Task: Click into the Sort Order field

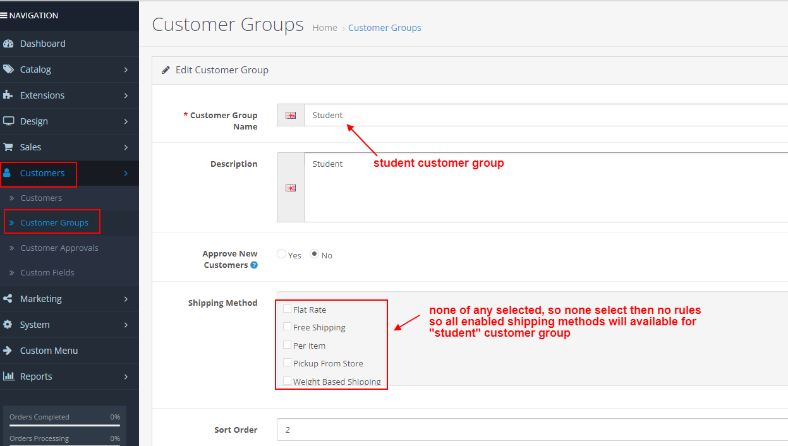Action: (532, 430)
